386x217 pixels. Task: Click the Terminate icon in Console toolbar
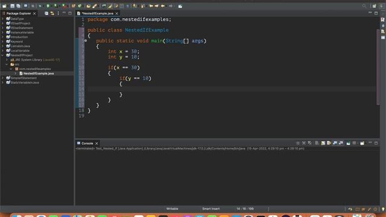tap(298, 143)
